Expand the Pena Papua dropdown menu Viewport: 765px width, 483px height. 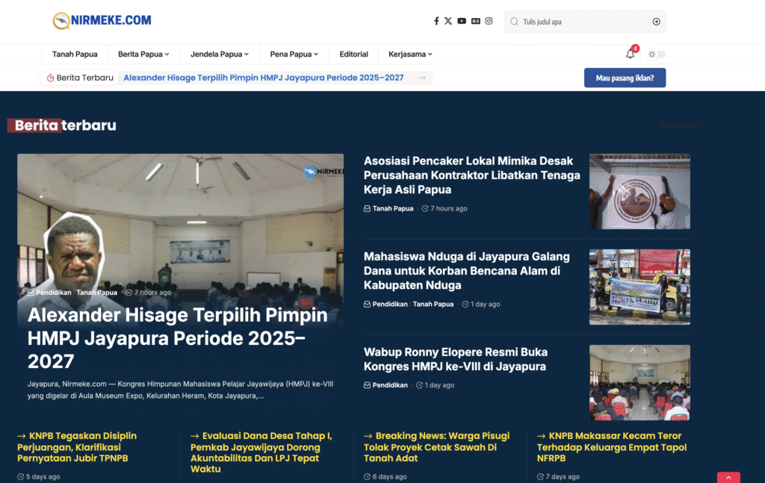point(294,54)
